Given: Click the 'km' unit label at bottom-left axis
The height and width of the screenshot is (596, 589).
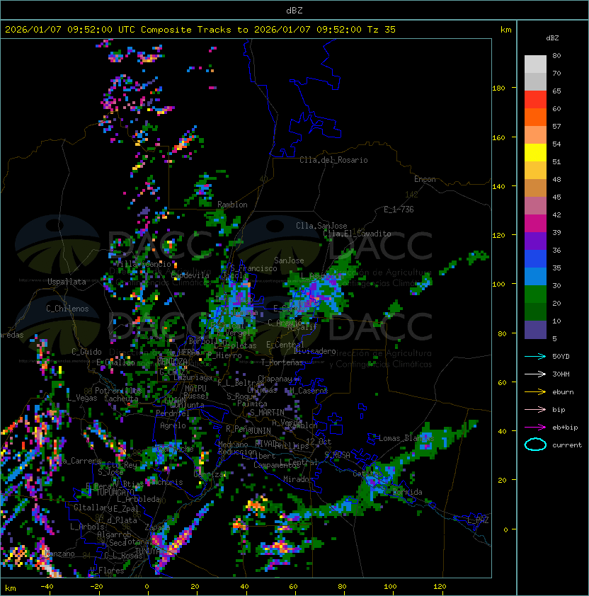Looking at the screenshot, I should click(11, 588).
